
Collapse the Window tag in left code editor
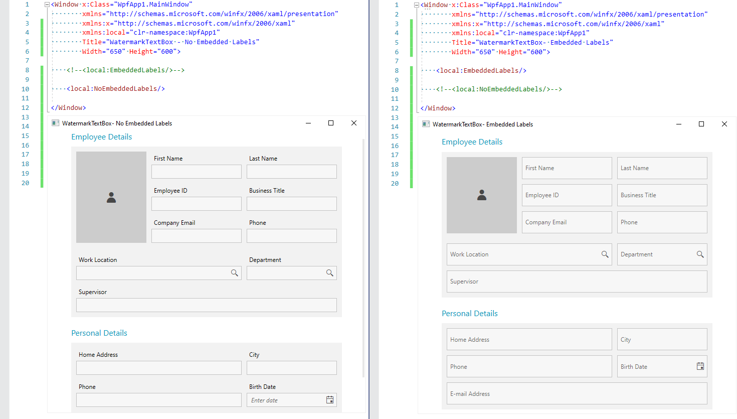pos(47,5)
